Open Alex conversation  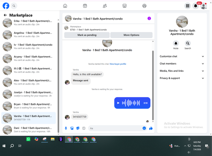click(29, 82)
